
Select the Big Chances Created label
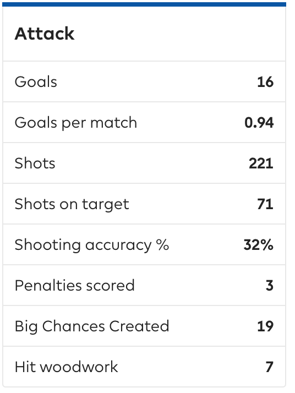point(92,326)
